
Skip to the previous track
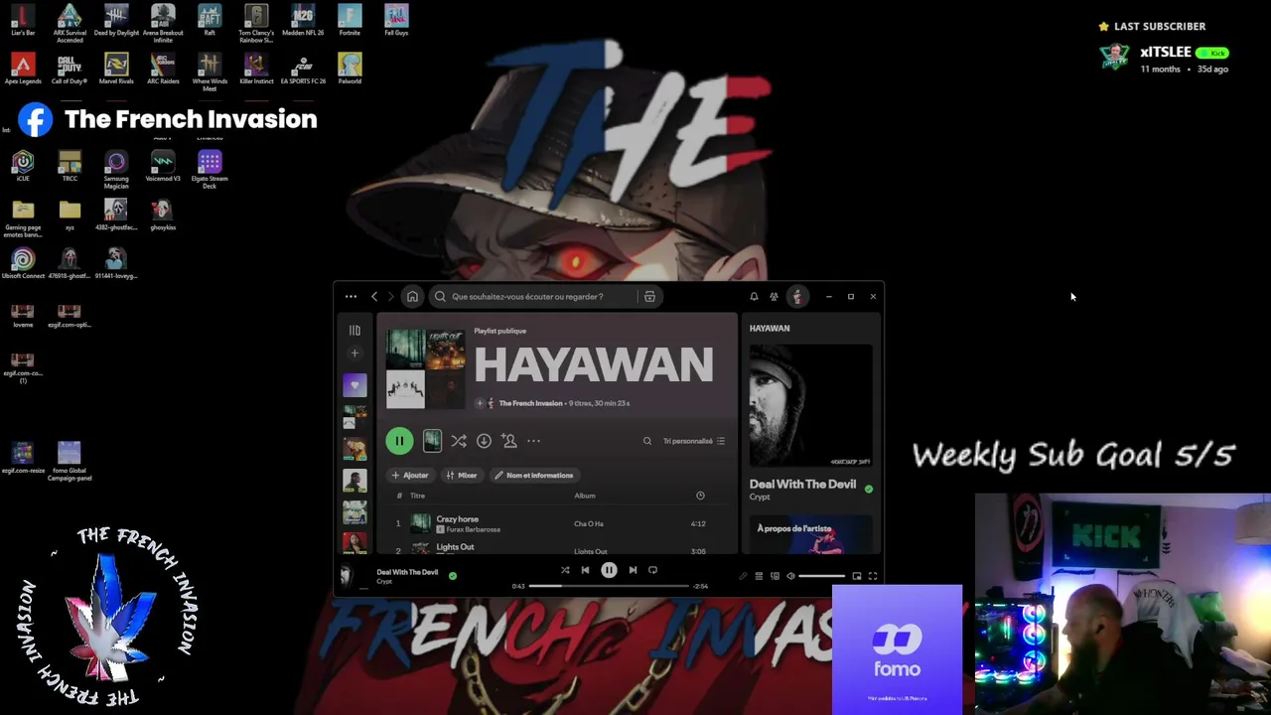[585, 570]
